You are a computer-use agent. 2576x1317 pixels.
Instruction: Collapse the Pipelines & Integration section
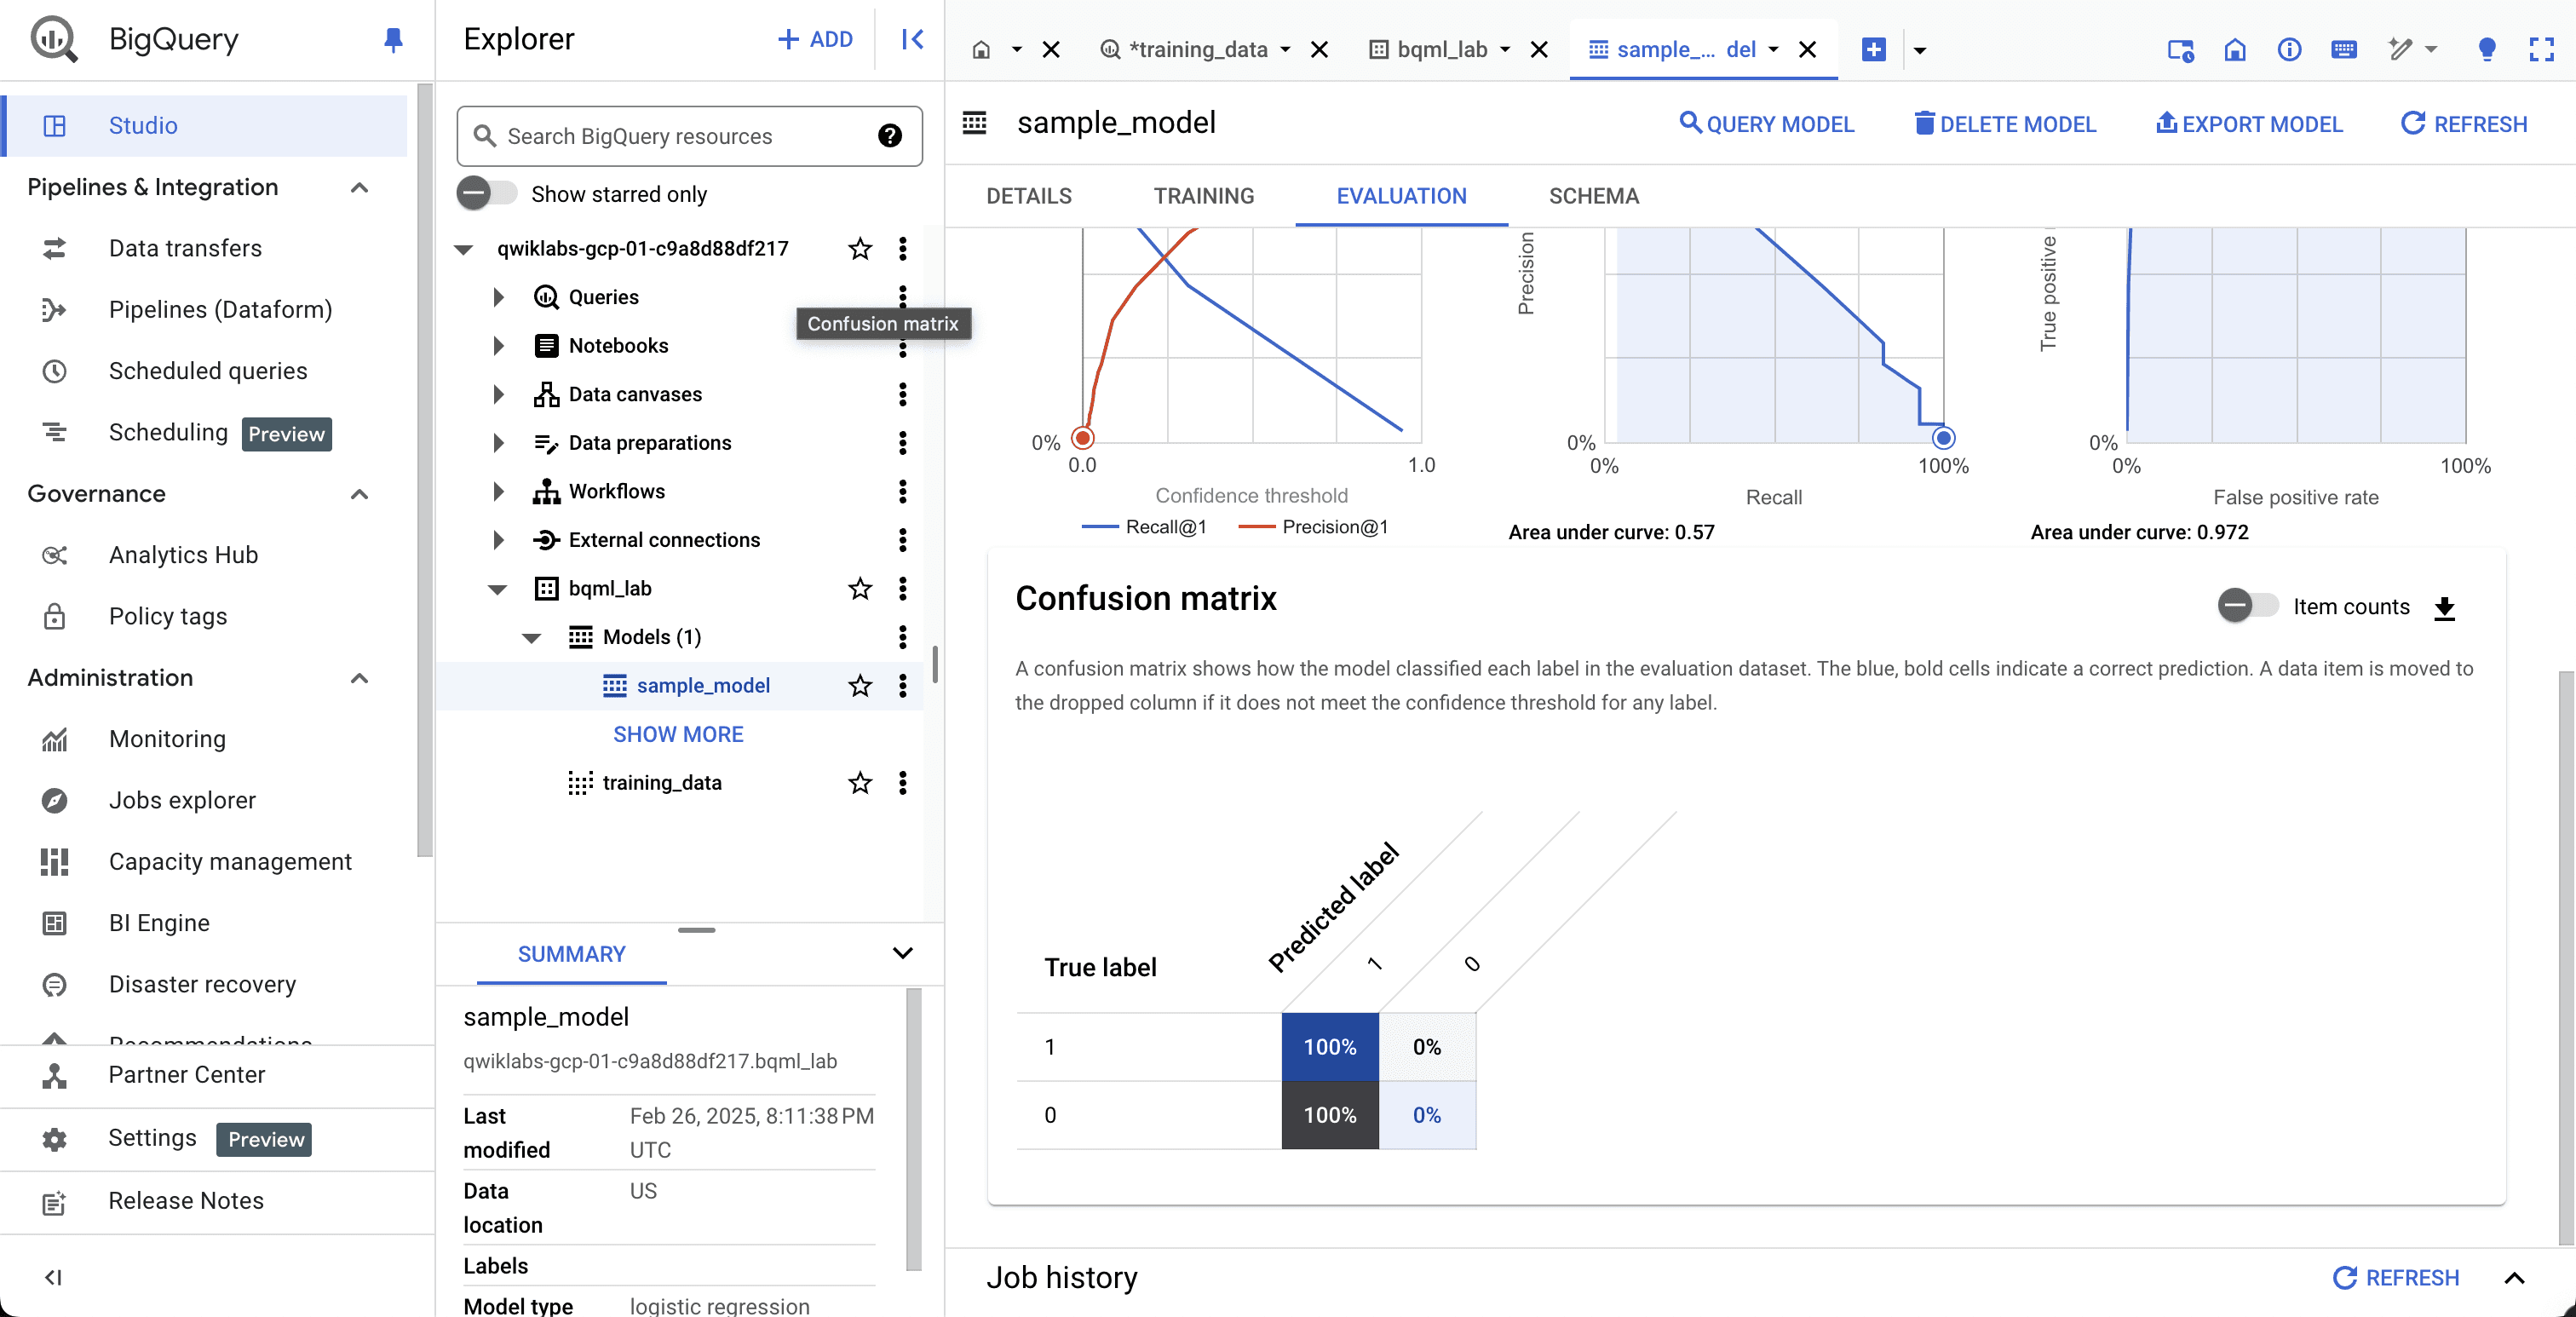click(360, 187)
